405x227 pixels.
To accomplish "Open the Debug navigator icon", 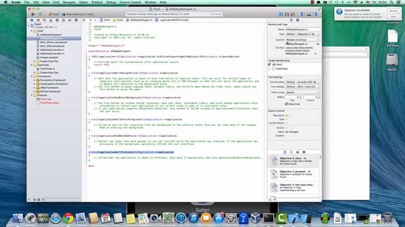I will point(63,20).
